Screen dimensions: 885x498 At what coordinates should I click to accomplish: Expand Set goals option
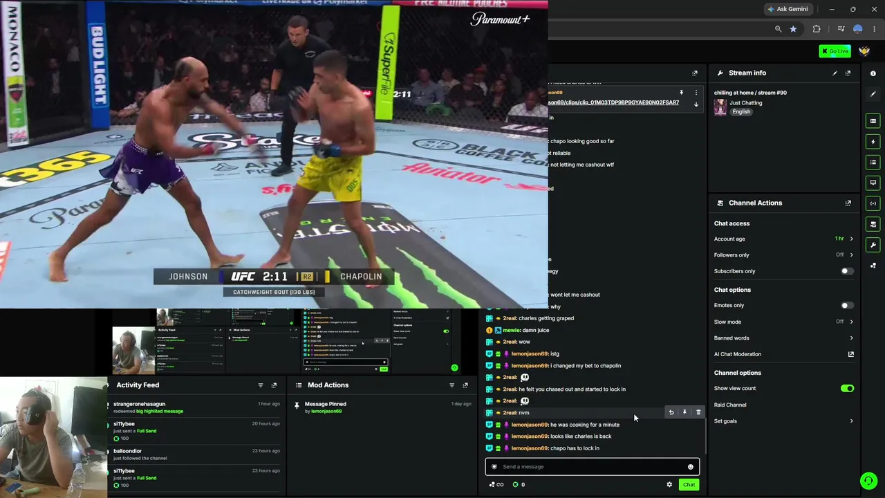tap(783, 421)
